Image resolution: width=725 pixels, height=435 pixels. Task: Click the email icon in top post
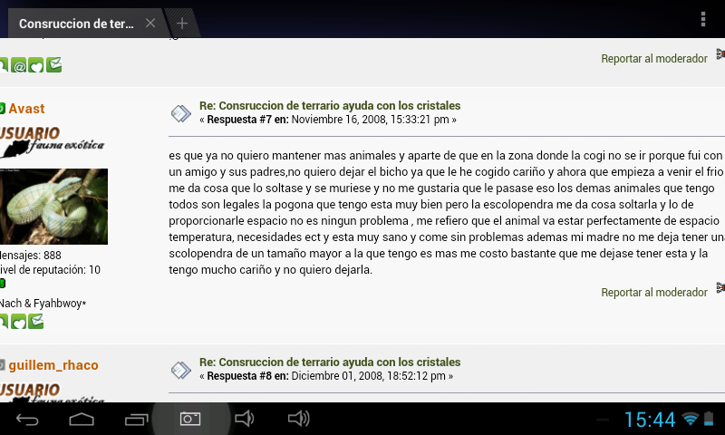(18, 65)
